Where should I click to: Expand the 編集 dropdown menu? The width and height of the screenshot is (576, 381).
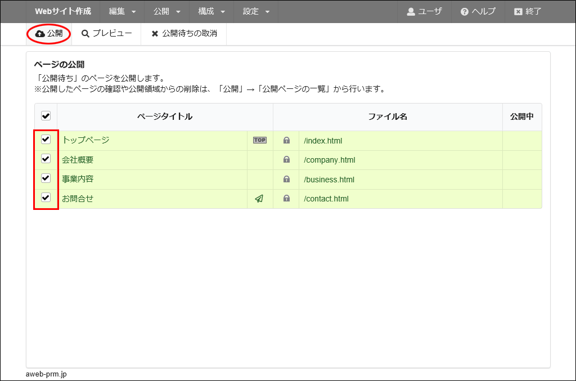[122, 11]
